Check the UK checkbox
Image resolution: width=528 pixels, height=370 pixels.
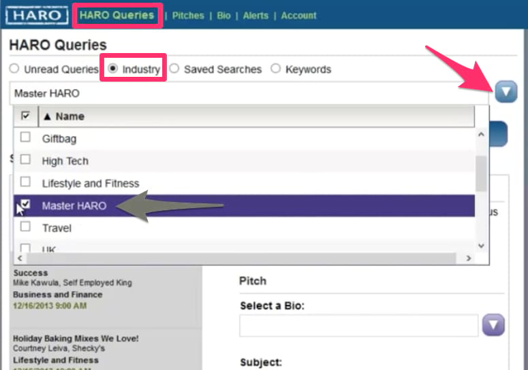point(25,248)
